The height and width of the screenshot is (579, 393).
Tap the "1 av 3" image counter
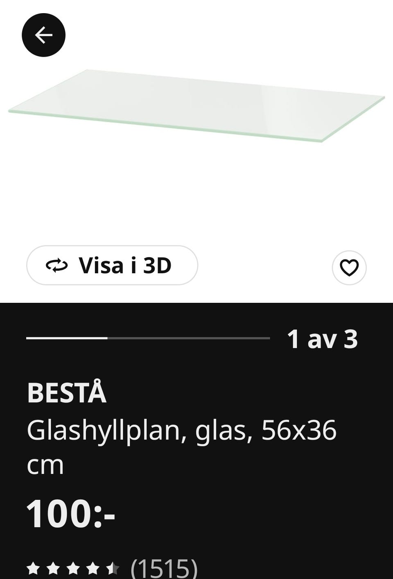(x=322, y=339)
